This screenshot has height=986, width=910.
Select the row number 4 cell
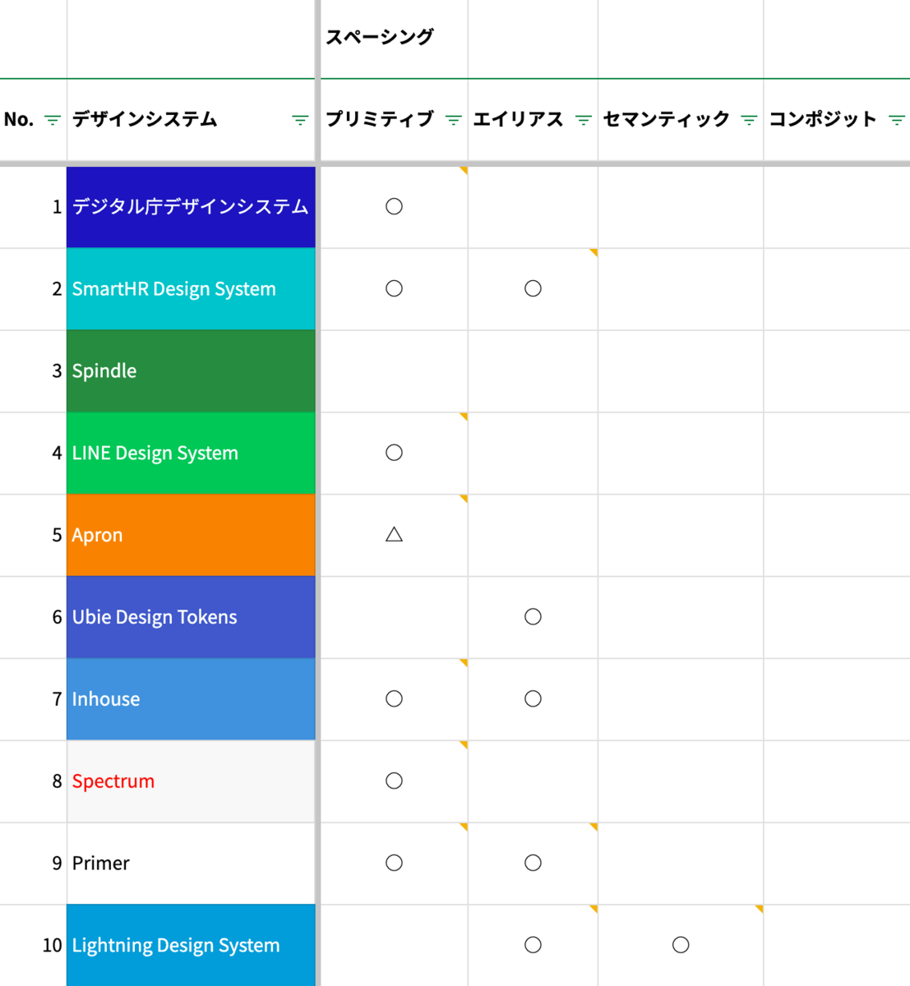(x=33, y=454)
